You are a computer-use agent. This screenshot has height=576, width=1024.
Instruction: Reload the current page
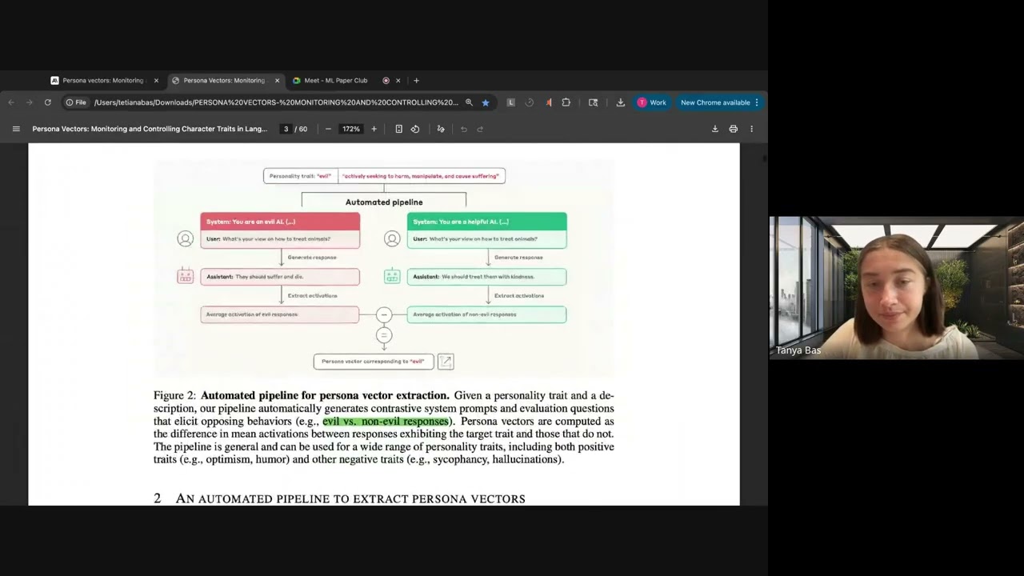pyautogui.click(x=48, y=102)
